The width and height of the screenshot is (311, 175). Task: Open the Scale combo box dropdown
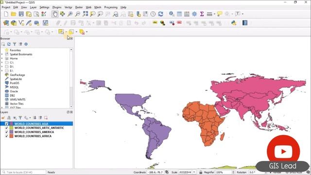tap(194, 172)
